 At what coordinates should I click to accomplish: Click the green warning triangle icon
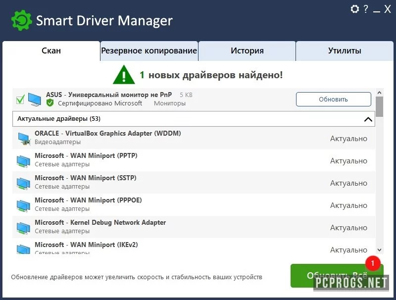pos(124,75)
